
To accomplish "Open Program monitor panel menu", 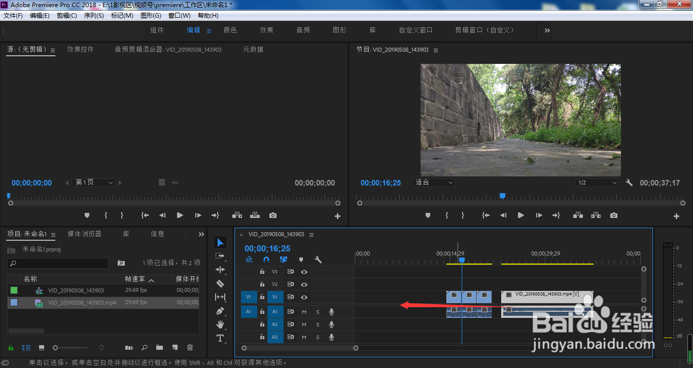I will [435, 50].
